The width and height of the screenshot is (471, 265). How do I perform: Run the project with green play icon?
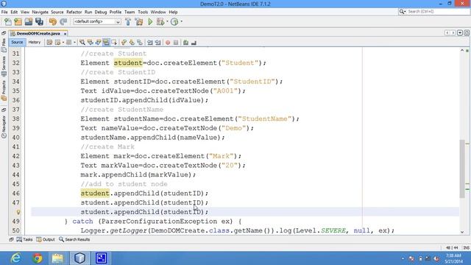pyautogui.click(x=150, y=21)
